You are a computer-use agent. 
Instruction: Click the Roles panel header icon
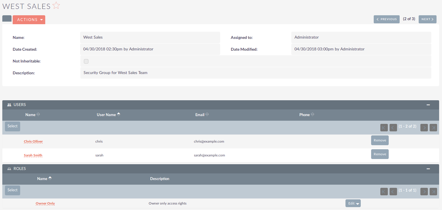(x=9, y=169)
